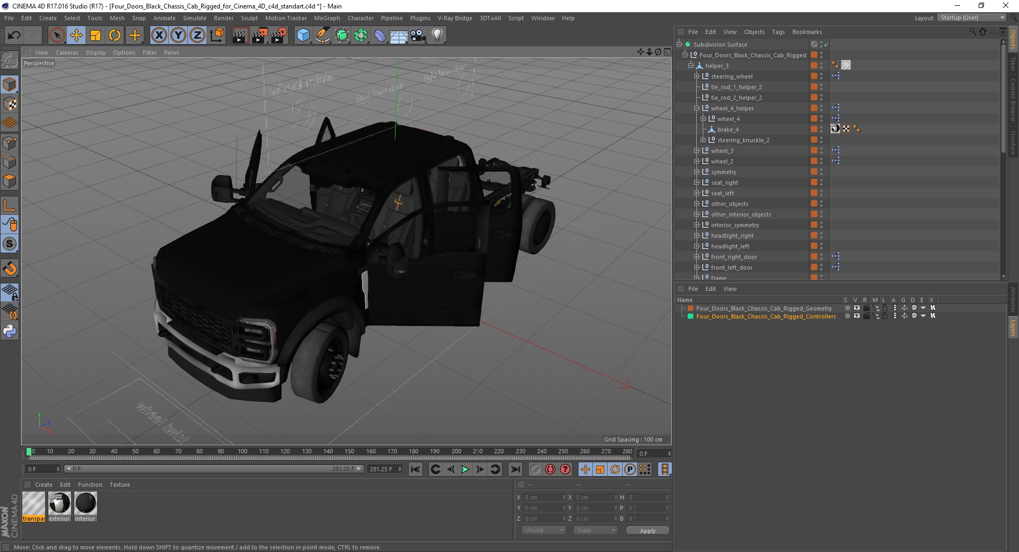Toggle Z axis lock
Screen dimensions: 1019x552
[197, 36]
